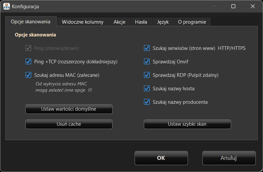The image size is (263, 172).
Task: Toggle the Sprawdzaj Onvif checkbox
Action: [147, 61]
